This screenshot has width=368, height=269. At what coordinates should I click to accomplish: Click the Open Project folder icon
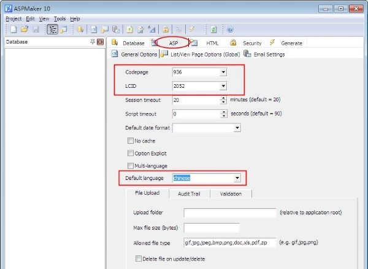(x=24, y=29)
